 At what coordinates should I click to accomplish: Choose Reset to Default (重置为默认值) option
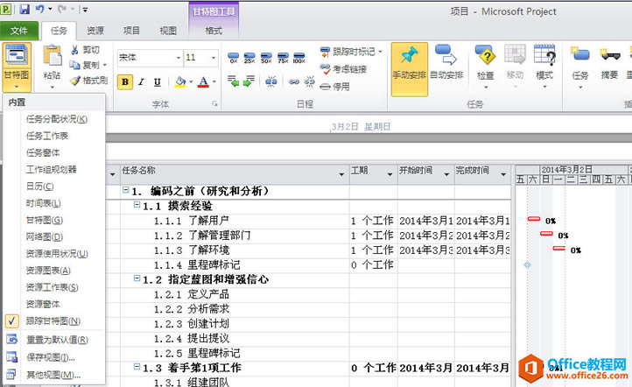[x=57, y=340]
